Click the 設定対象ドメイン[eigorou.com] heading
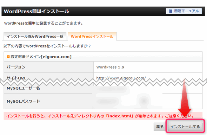The height and width of the screenshot is (135, 207). point(41,57)
